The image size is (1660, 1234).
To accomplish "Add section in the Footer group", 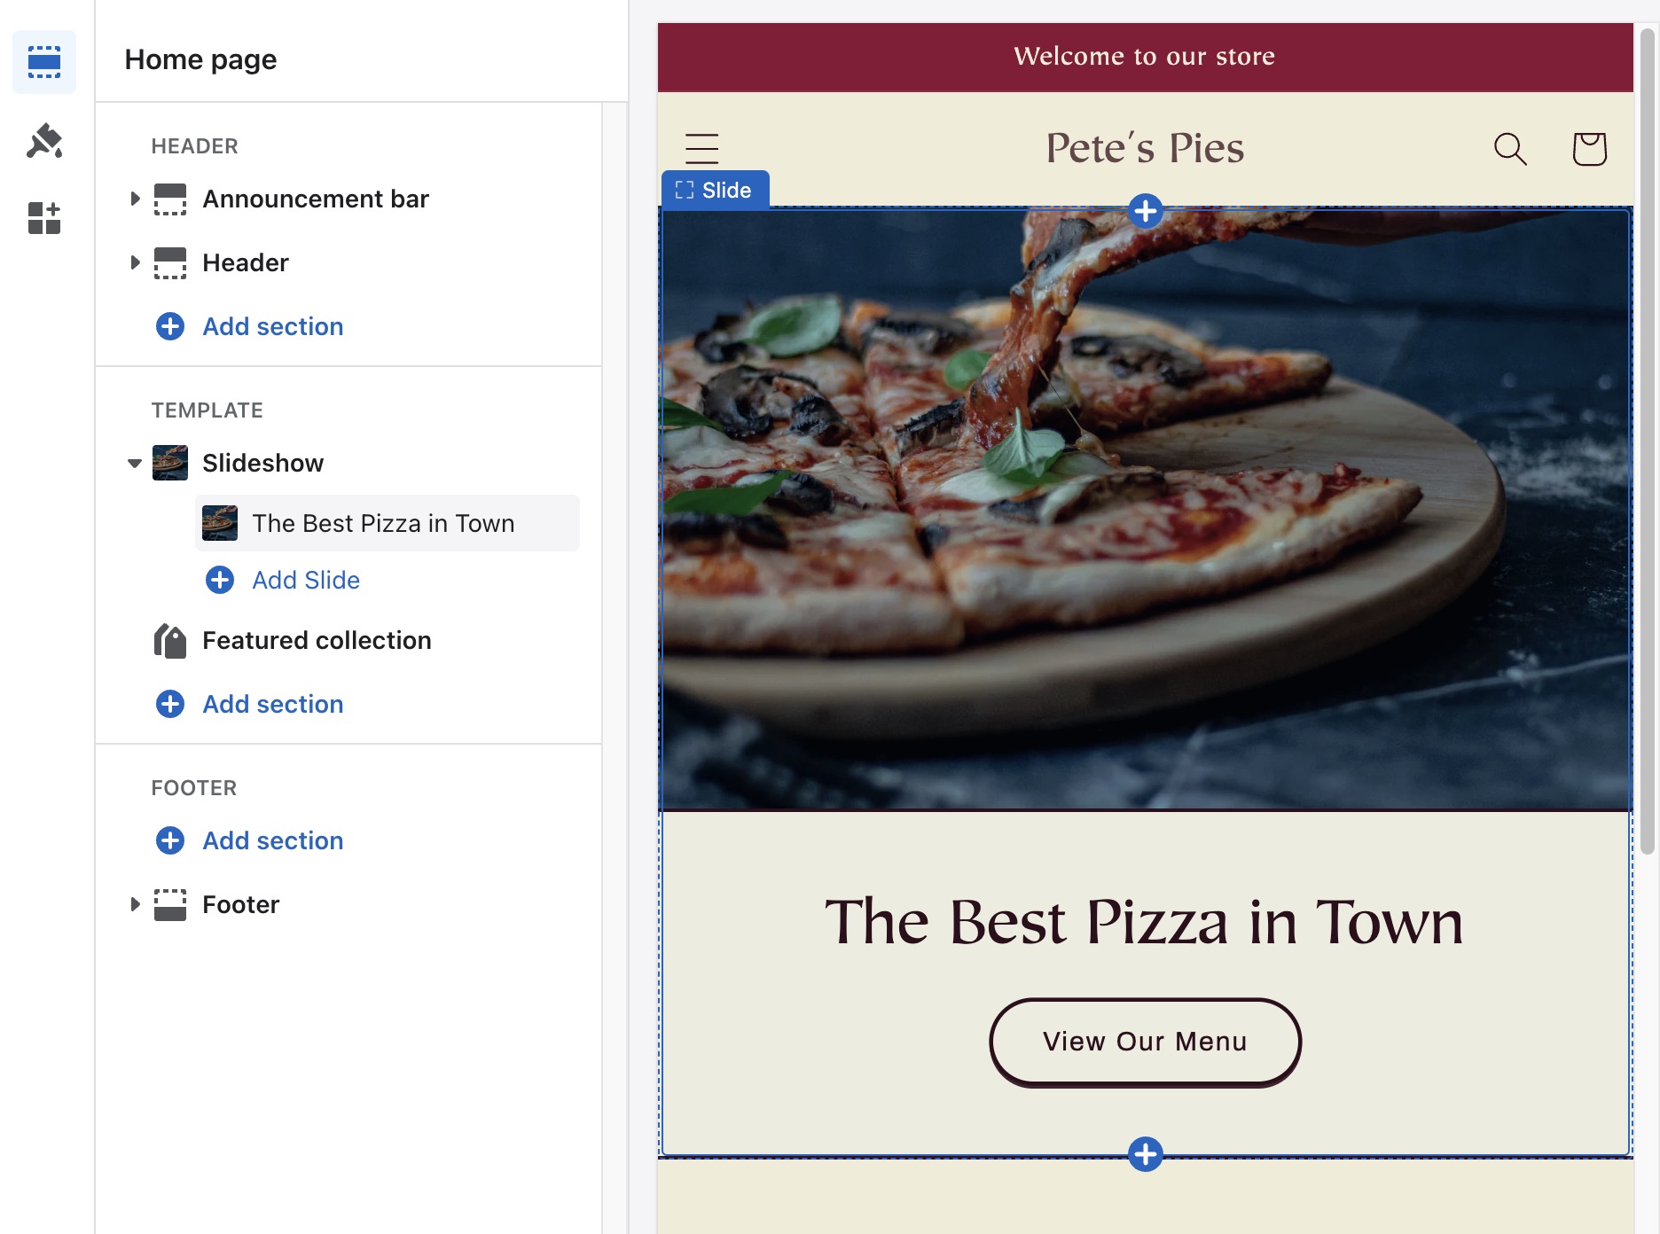I will pyautogui.click(x=272, y=840).
